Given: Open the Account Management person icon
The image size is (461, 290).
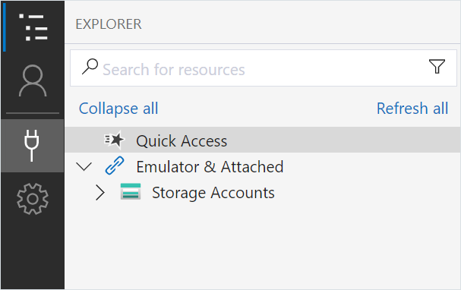Looking at the screenshot, I should (33, 80).
